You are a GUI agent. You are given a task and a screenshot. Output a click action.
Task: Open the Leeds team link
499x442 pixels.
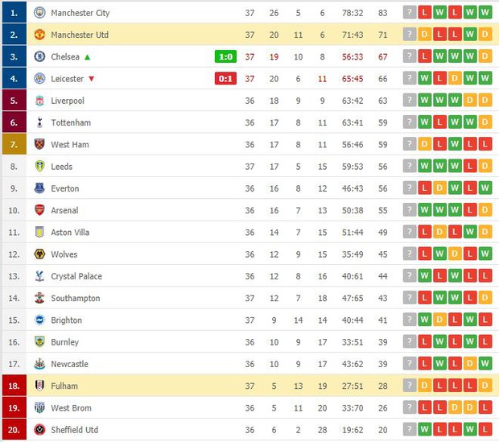click(x=62, y=167)
